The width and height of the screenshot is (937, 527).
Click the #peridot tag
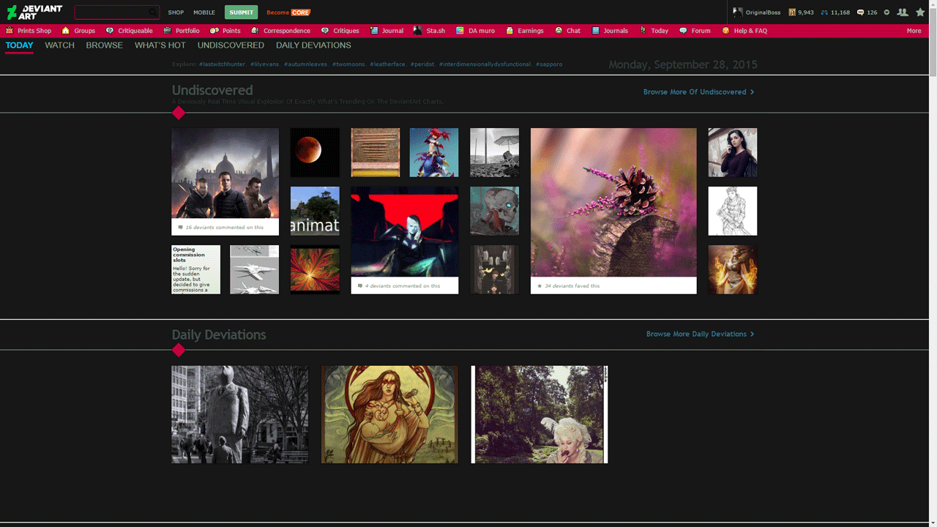coord(422,64)
